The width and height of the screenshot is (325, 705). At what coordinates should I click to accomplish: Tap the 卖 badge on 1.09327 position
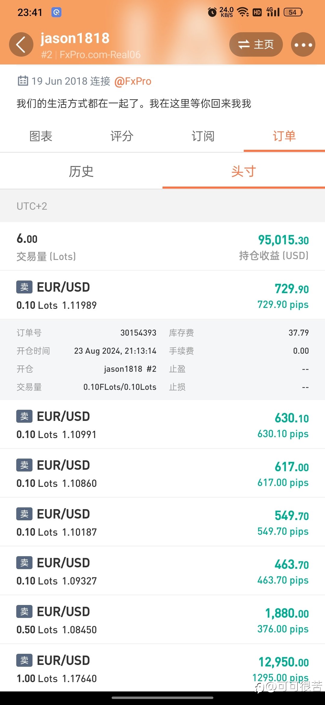24,563
